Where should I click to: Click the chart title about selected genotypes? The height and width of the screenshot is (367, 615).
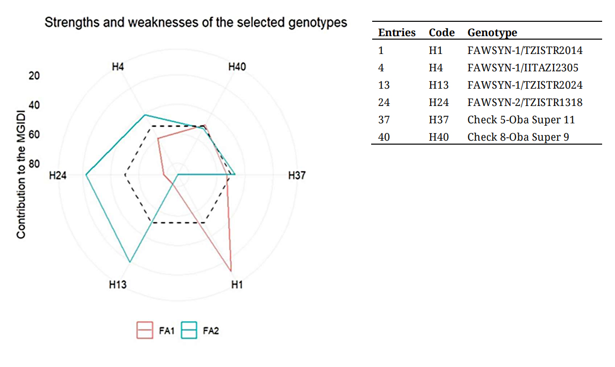pyautogui.click(x=196, y=23)
